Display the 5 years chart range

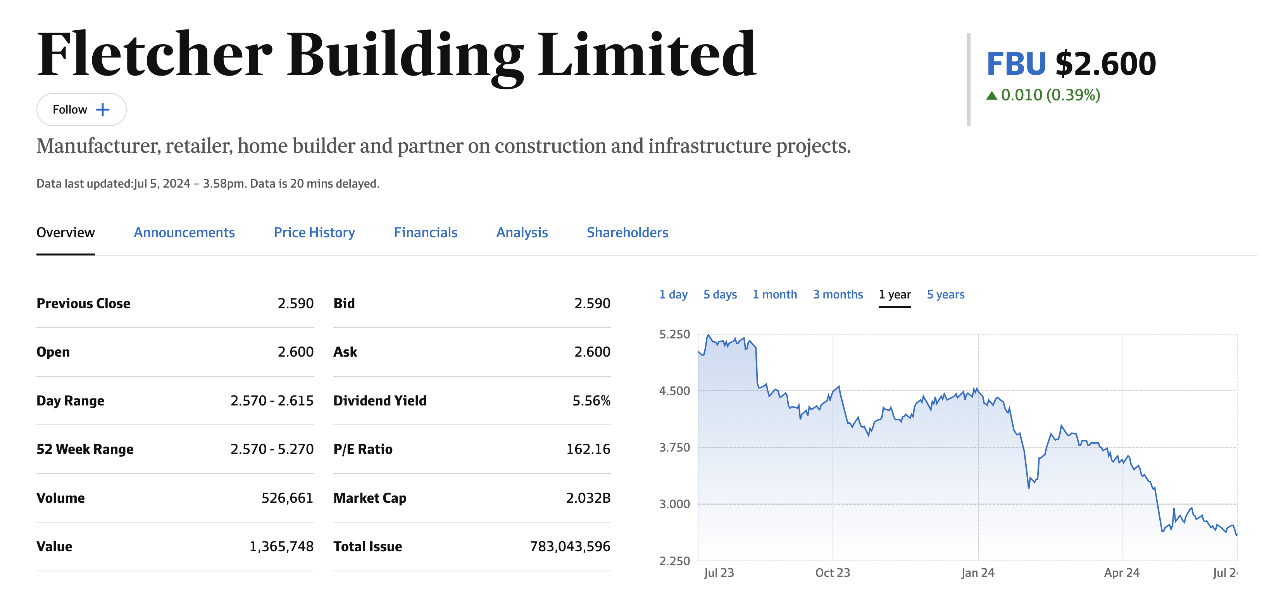point(946,295)
